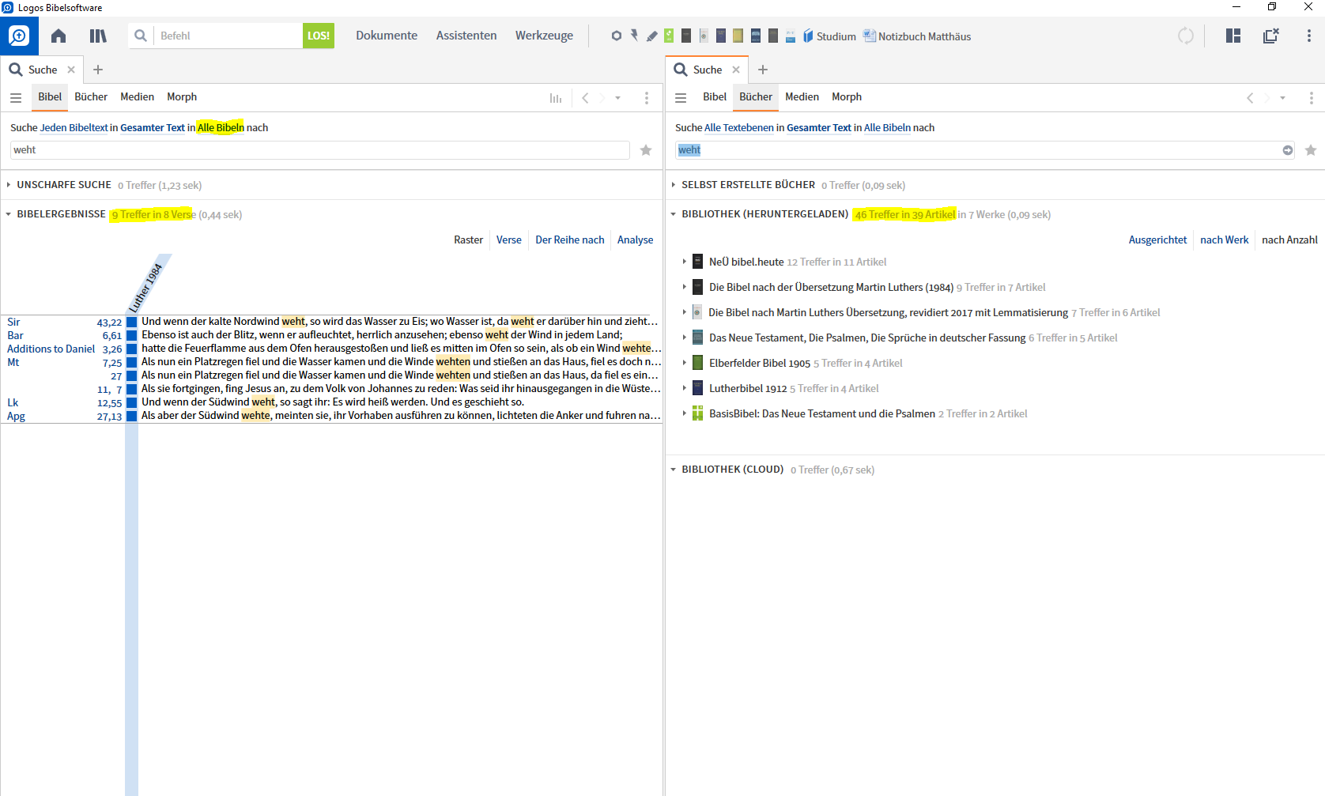Open the Studium layout shortcut
Viewport: 1325px width, 796px height.
click(x=829, y=36)
